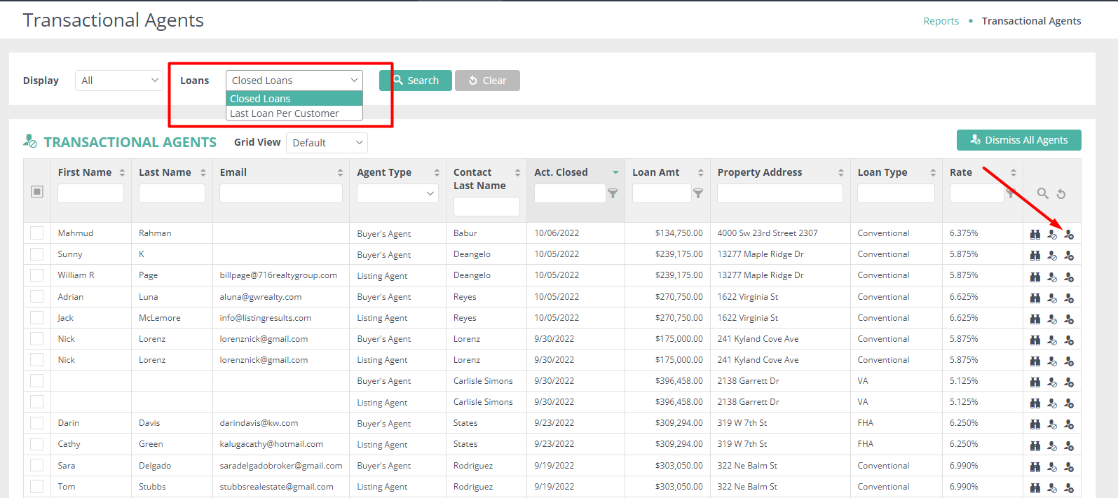Choose Last Loan Per Customer option
The height and width of the screenshot is (498, 1118).
point(285,113)
